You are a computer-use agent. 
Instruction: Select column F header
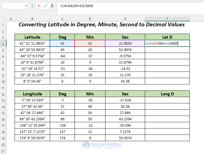[167, 19]
